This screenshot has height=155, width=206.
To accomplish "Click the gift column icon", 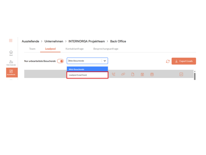I will 152,74.
